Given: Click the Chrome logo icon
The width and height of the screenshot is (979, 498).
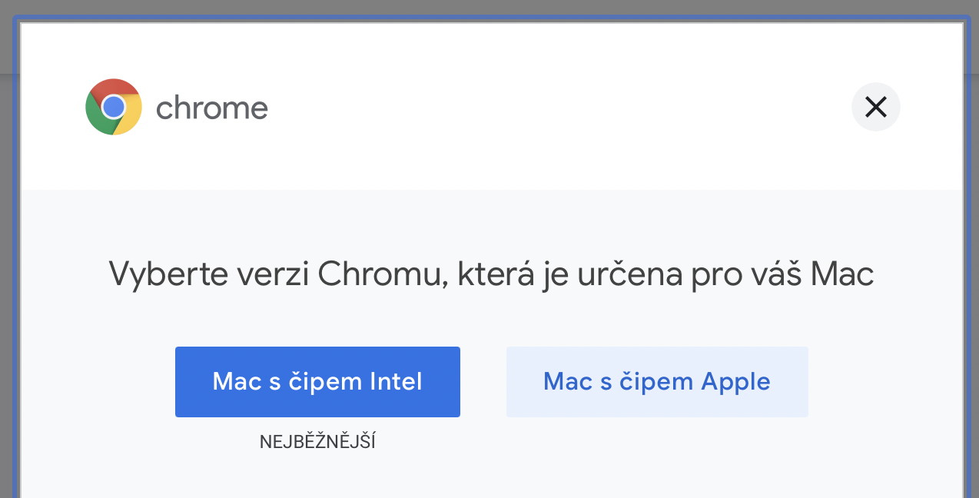Looking at the screenshot, I should point(114,107).
